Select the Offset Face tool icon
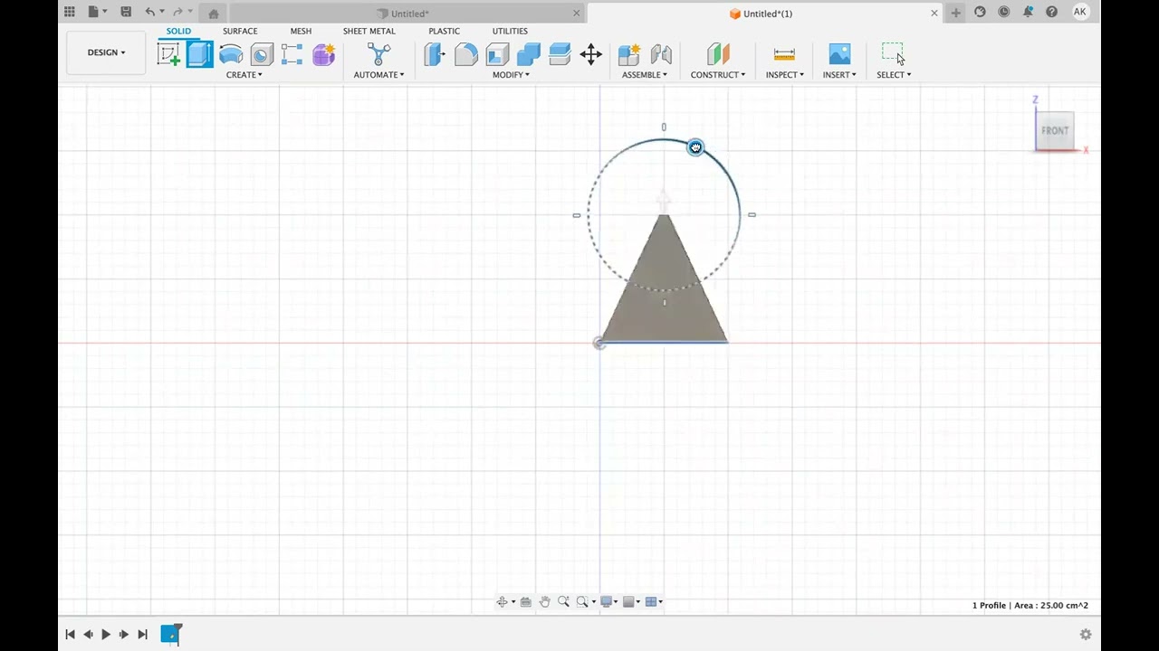The width and height of the screenshot is (1159, 651). pos(560,54)
